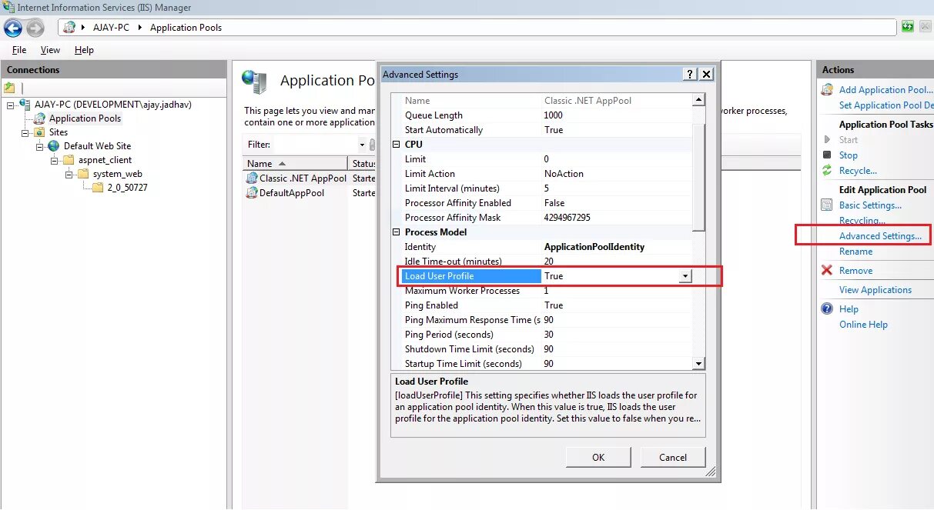This screenshot has width=934, height=510.
Task: Click the Connections toolbar create connection icon
Action: 9,88
